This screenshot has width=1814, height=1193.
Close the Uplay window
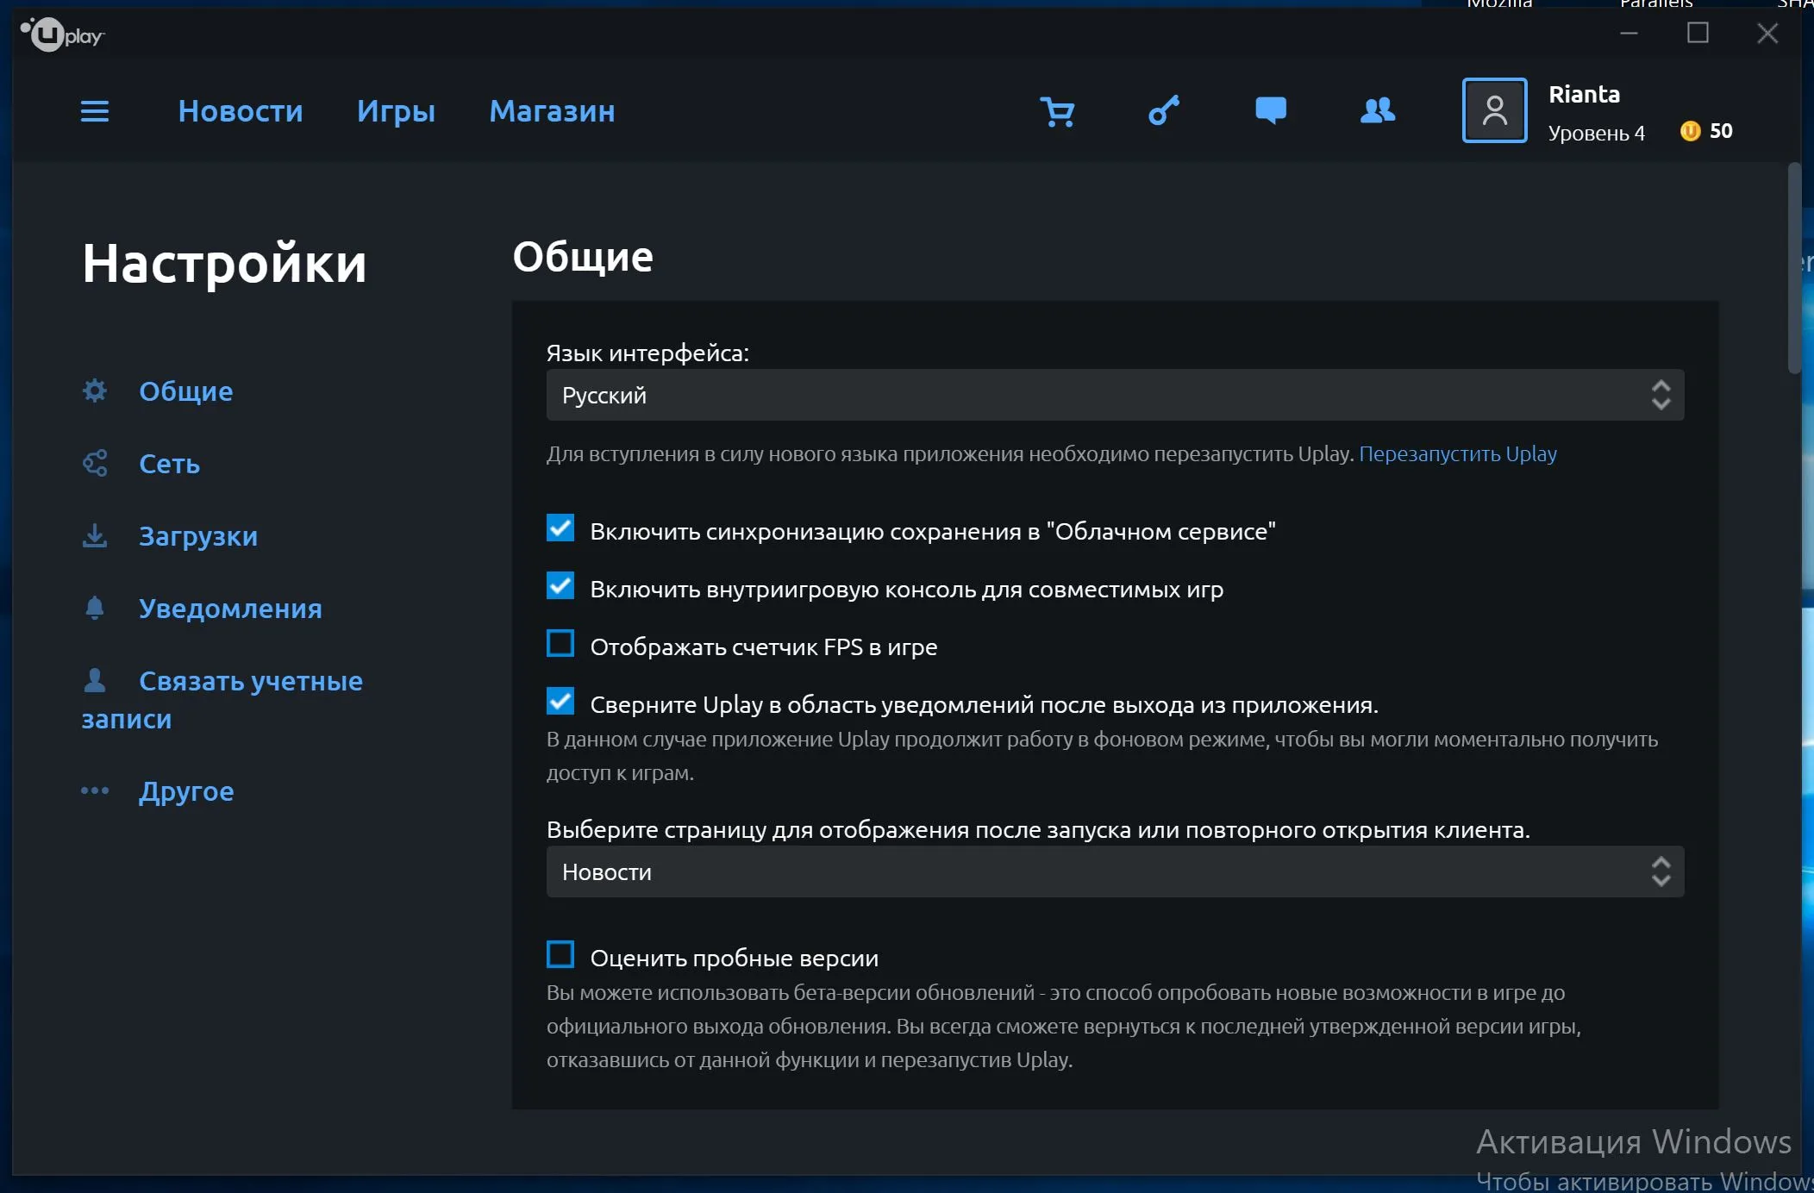click(1767, 33)
